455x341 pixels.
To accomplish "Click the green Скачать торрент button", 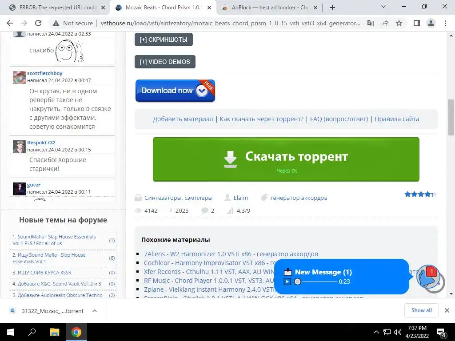I will pos(286,159).
